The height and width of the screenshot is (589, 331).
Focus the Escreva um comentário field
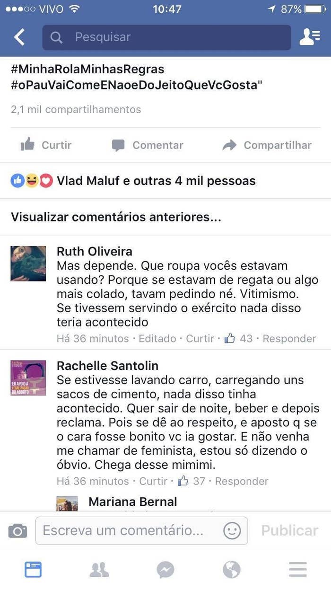[x=141, y=530]
